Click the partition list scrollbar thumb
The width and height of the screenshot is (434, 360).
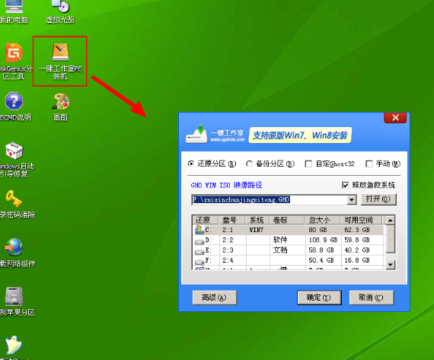tap(391, 239)
